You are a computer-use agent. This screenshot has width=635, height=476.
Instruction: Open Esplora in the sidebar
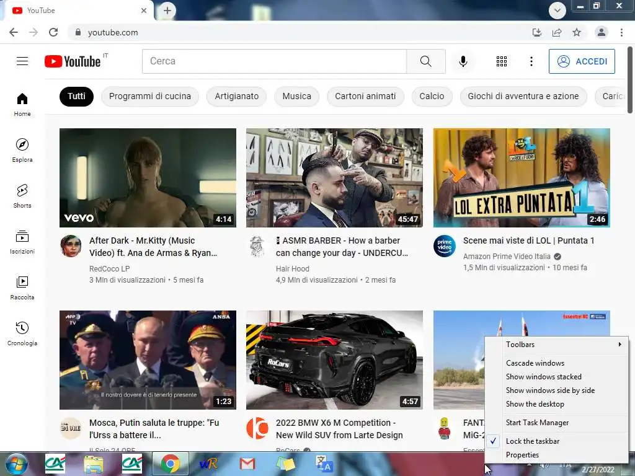[22, 150]
